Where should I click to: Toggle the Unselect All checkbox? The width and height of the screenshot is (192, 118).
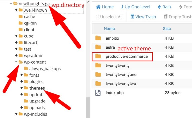pyautogui.click(x=98, y=17)
